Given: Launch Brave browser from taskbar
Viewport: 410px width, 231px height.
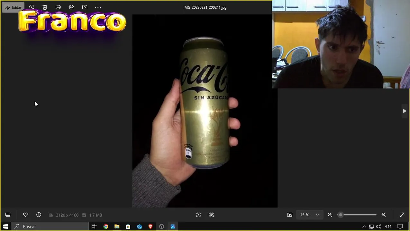Looking at the screenshot, I should click(150, 227).
